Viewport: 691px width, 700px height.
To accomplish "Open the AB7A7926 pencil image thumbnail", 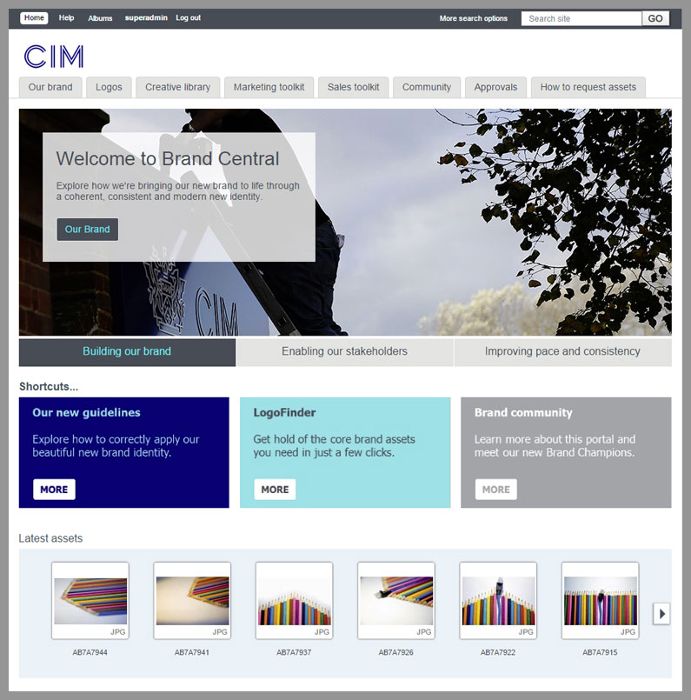I will [396, 601].
